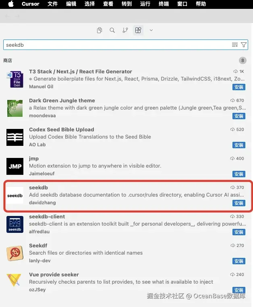Click the forward navigation arrow
Image resolution: width=253 pixels, height=307 pixels.
click(x=17, y=16)
